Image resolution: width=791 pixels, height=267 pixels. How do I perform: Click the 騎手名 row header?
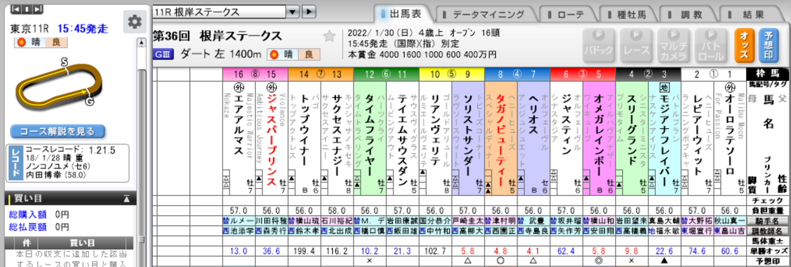point(768,222)
